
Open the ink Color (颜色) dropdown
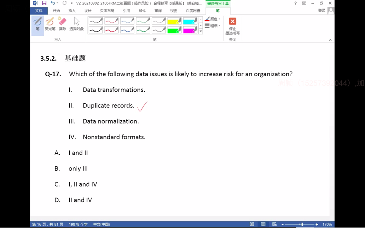point(212,19)
